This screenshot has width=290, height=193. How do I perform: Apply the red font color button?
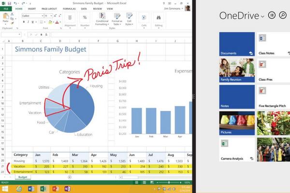[57, 22]
